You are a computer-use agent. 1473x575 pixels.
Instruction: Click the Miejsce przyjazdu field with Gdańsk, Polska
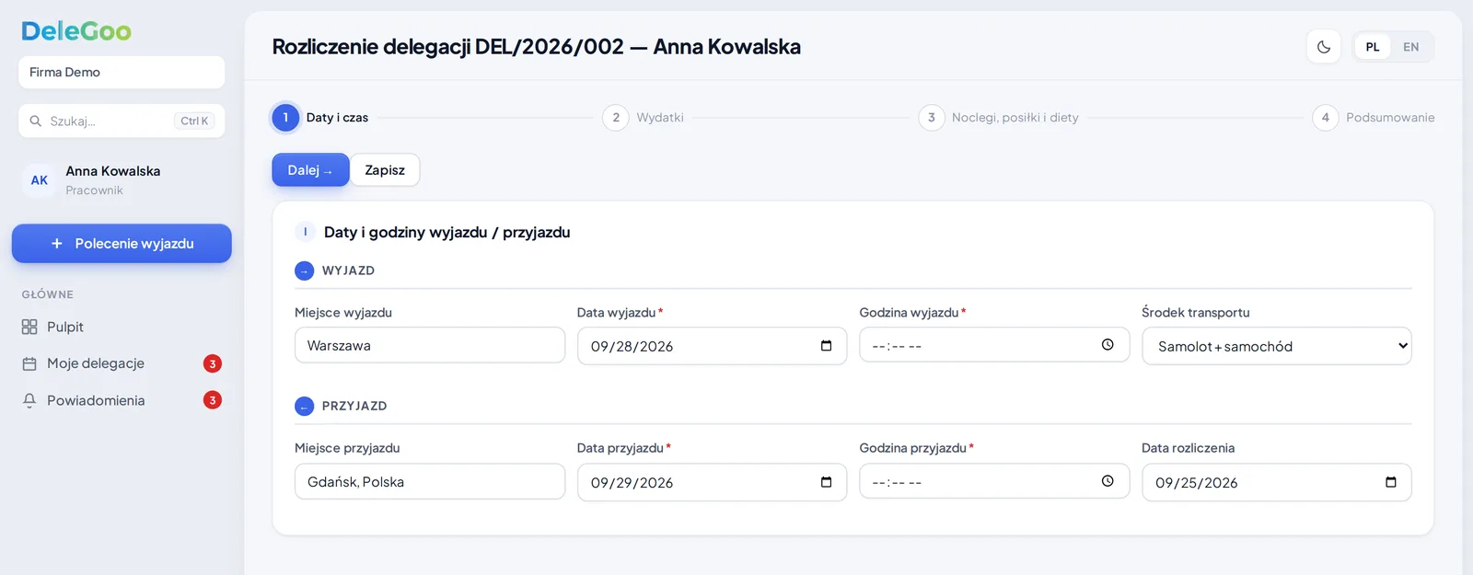coord(430,481)
